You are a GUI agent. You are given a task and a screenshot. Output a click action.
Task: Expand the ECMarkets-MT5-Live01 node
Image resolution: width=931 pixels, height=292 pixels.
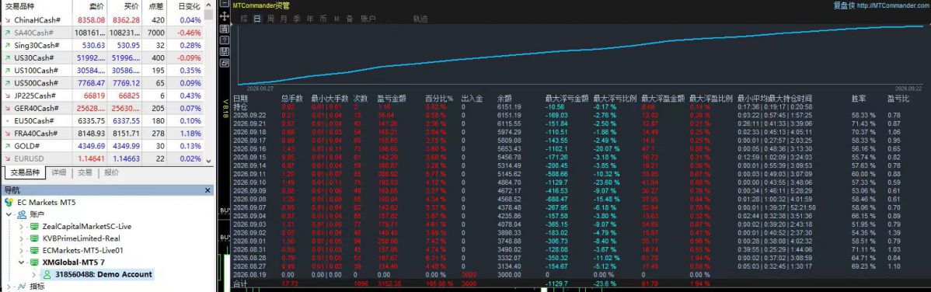pos(22,250)
